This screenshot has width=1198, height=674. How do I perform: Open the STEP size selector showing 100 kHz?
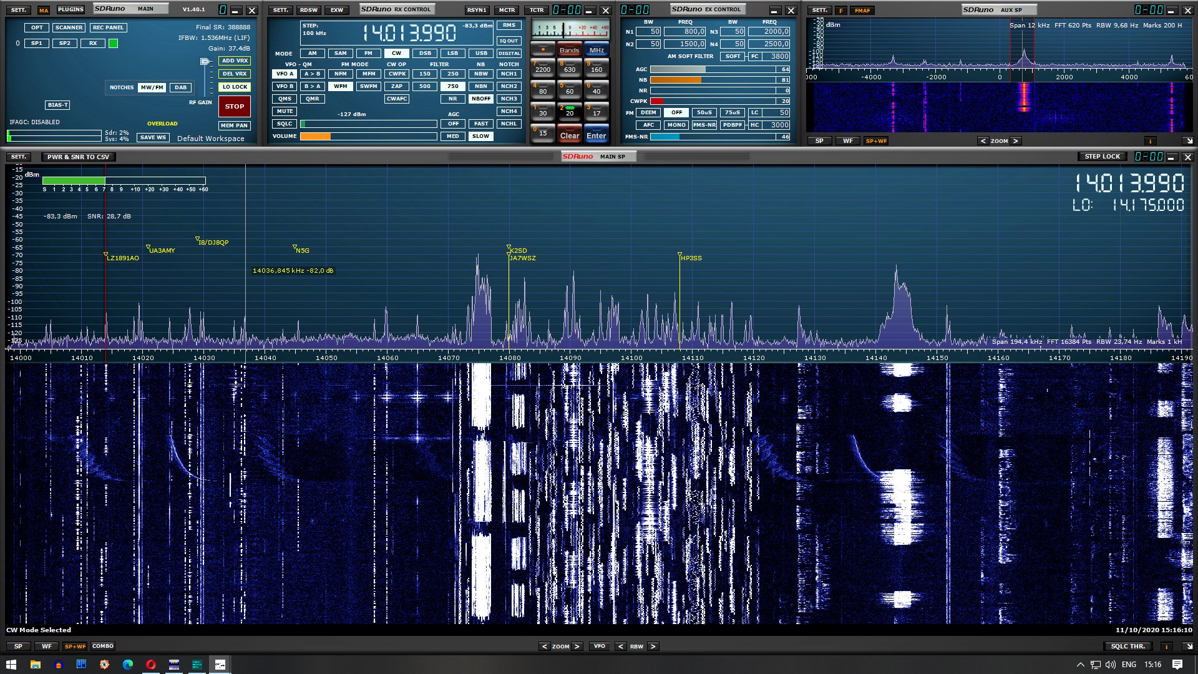(315, 31)
